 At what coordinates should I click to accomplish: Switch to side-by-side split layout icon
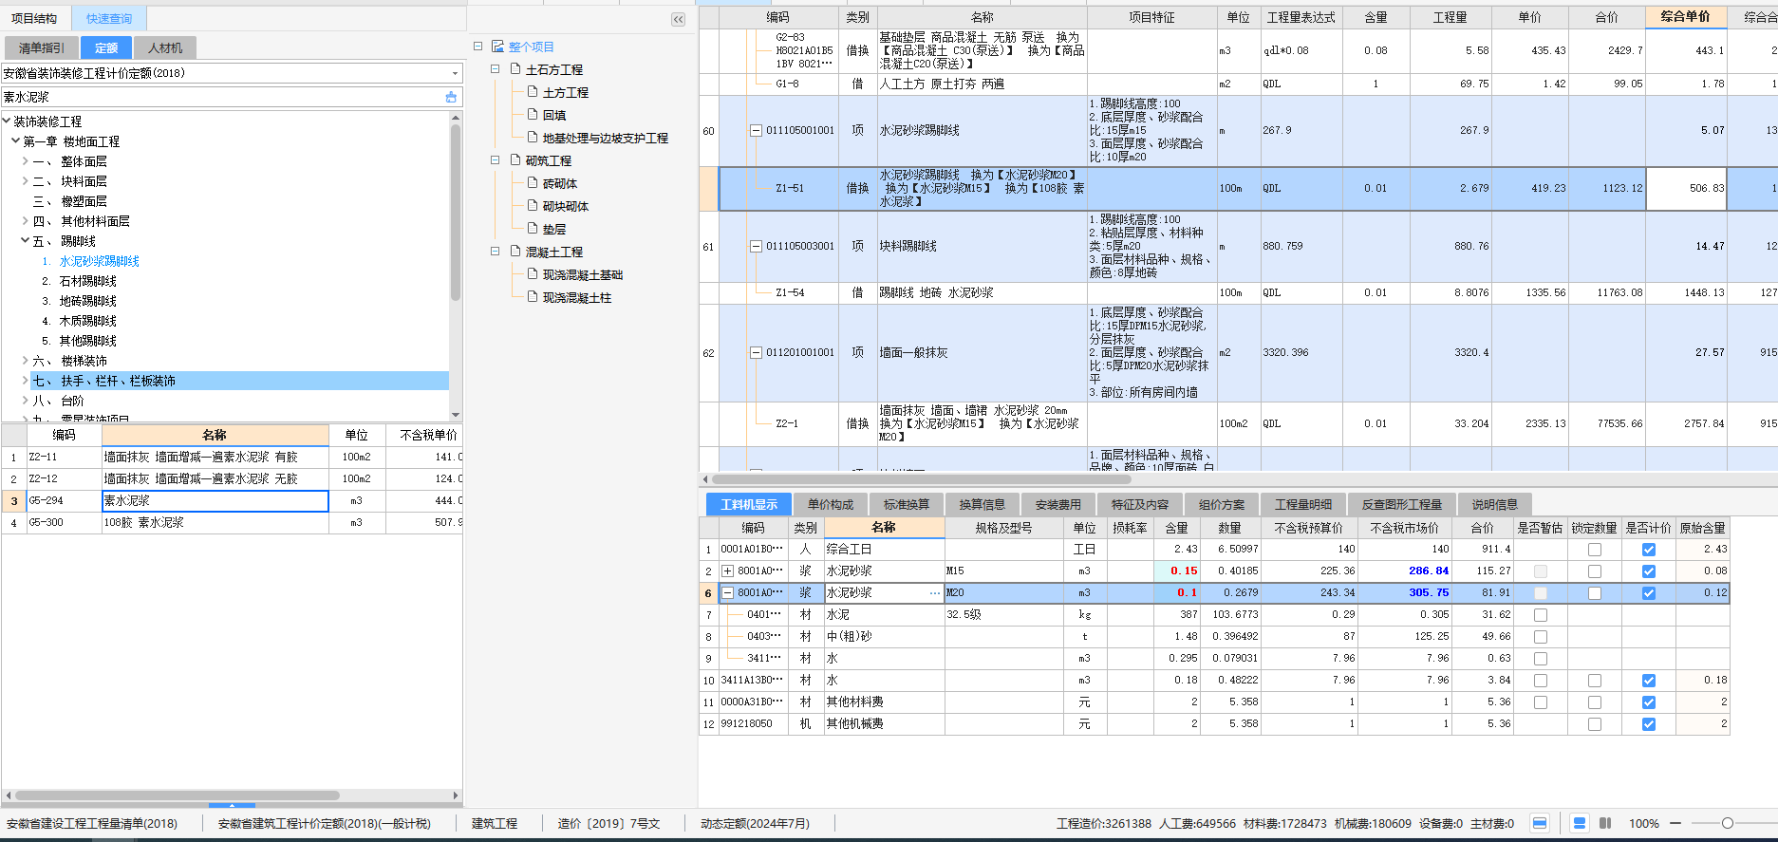click(1605, 823)
